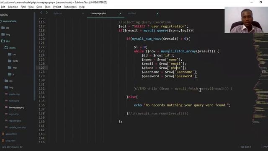This screenshot has width=268, height=151.
Task: Click the '$password' variable line
Action: click(x=170, y=76)
